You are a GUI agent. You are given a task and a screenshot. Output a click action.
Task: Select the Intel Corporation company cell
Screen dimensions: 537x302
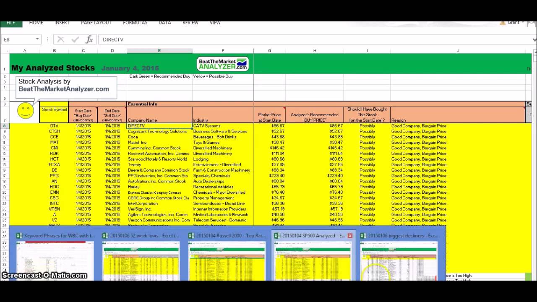point(159,203)
